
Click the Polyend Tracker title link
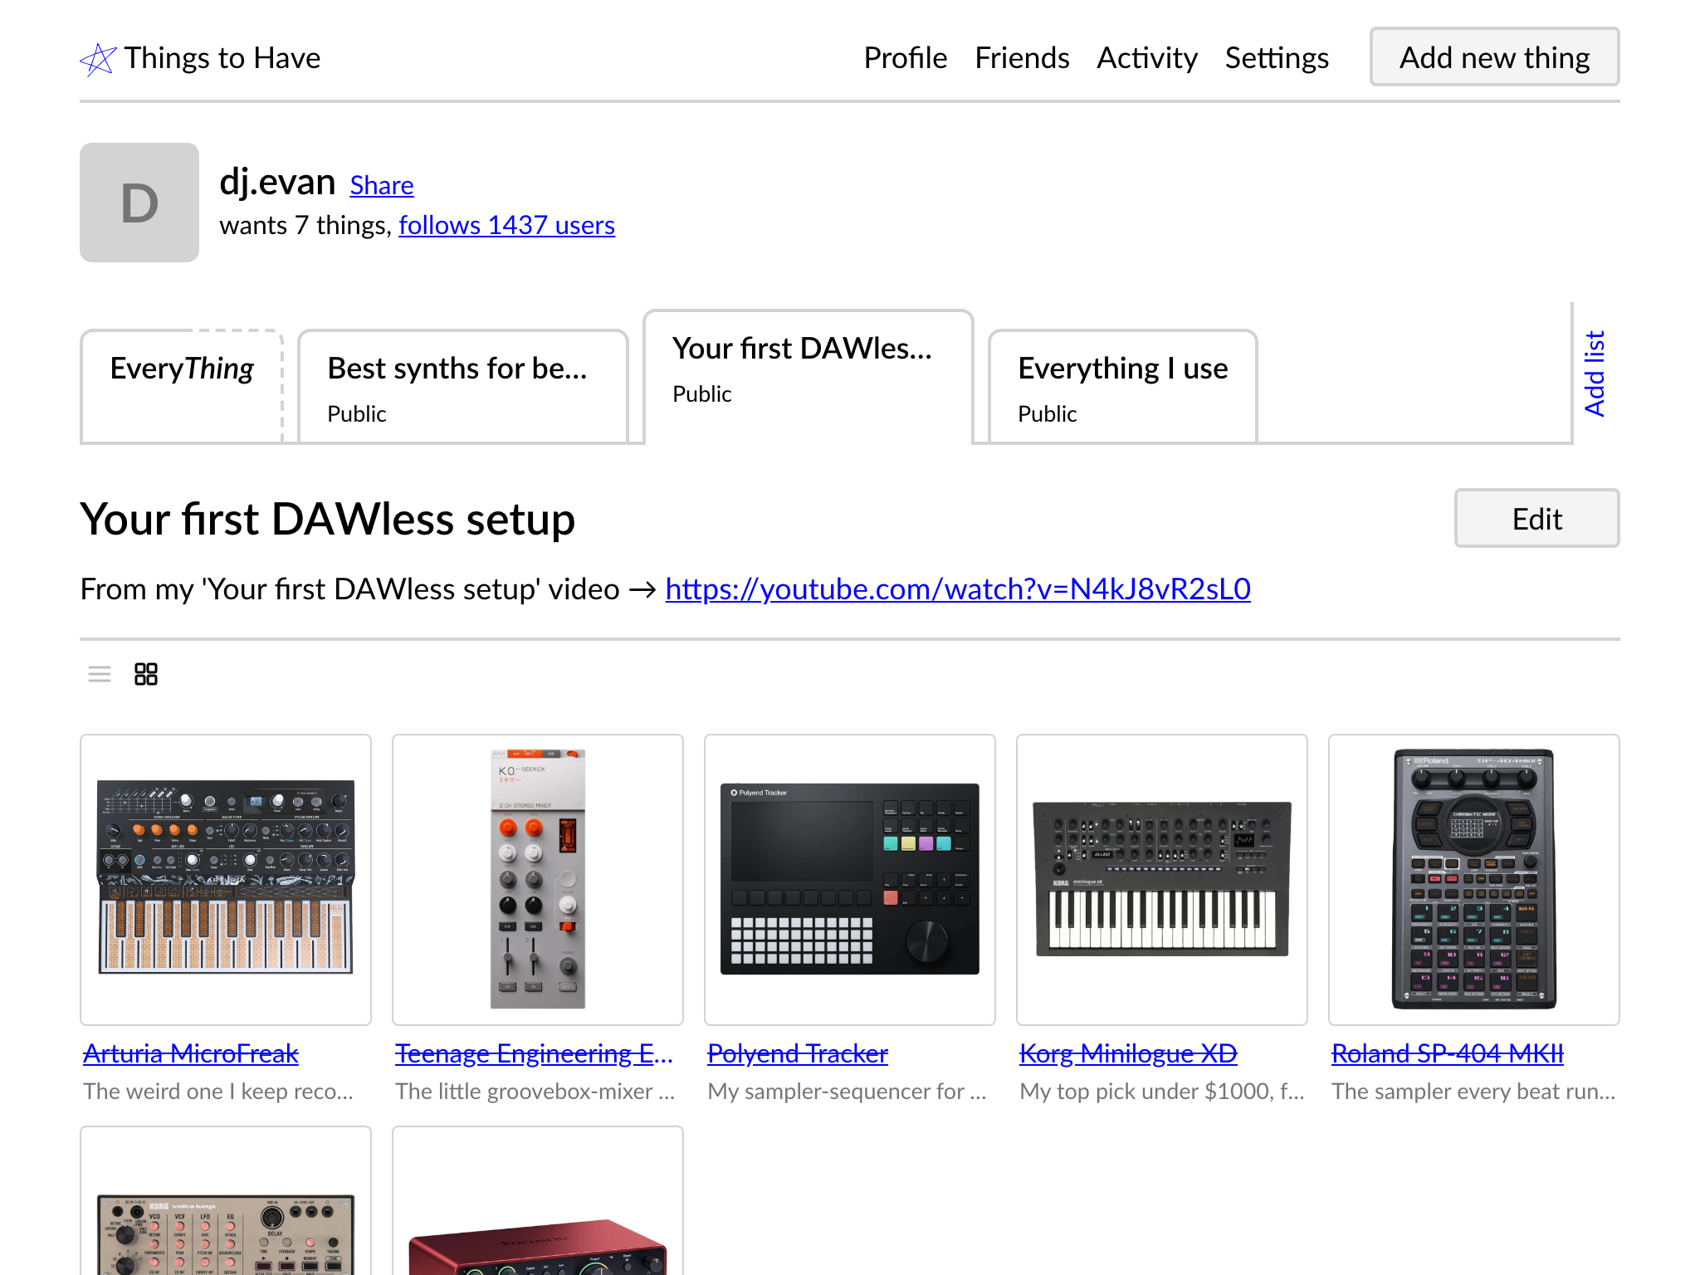(798, 1053)
